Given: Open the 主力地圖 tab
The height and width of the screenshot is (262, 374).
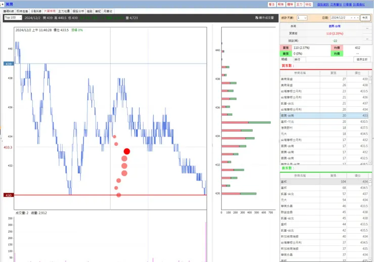Looking at the screenshot, I should (64, 11).
